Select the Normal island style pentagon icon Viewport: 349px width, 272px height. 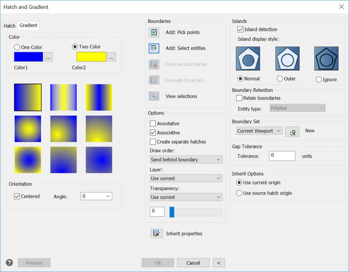[x=249, y=59]
